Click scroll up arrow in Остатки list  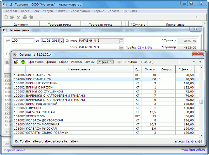[x=201, y=68]
